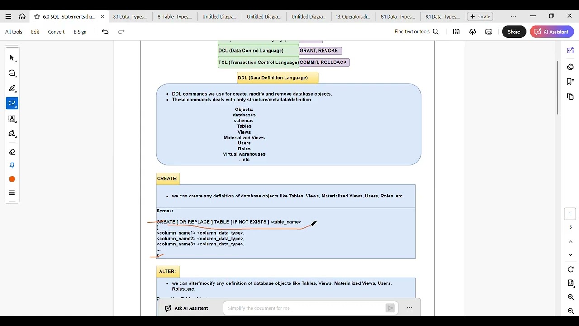Open Find text or tools search

pyautogui.click(x=417, y=32)
